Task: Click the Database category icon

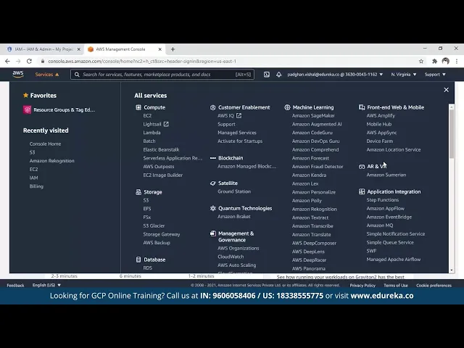Action: point(138,260)
